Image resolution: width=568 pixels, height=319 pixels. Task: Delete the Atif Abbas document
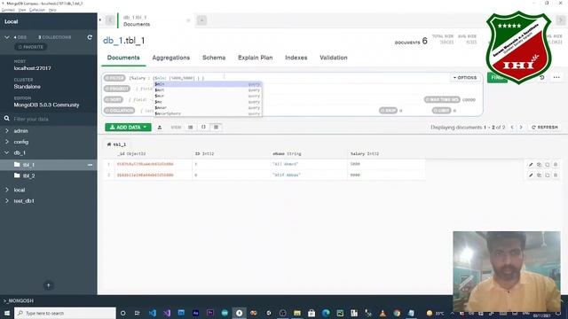click(556, 175)
